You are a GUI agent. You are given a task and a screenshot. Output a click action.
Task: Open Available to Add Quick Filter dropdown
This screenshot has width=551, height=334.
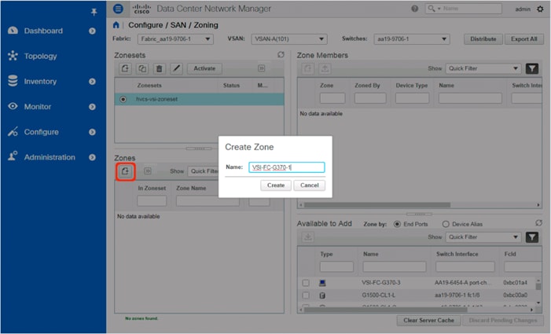point(483,237)
